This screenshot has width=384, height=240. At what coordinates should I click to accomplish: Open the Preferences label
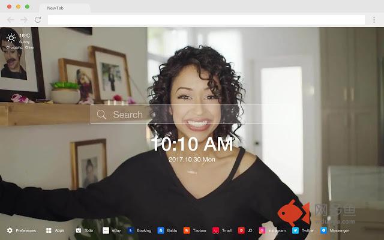coord(26,230)
